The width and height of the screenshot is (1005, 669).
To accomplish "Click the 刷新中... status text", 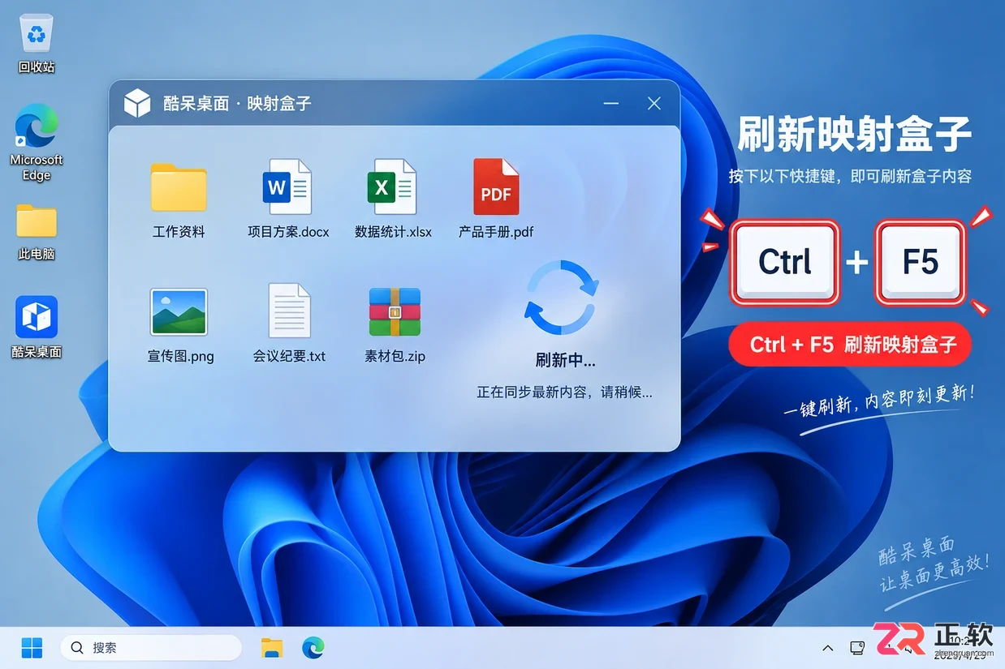I will point(565,360).
